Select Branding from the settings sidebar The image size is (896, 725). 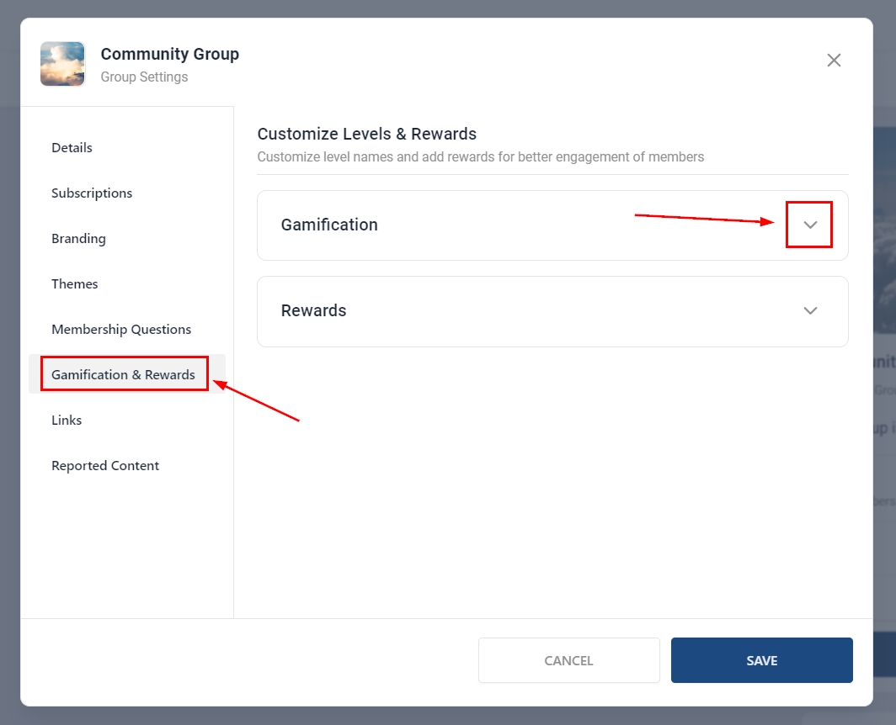78,239
